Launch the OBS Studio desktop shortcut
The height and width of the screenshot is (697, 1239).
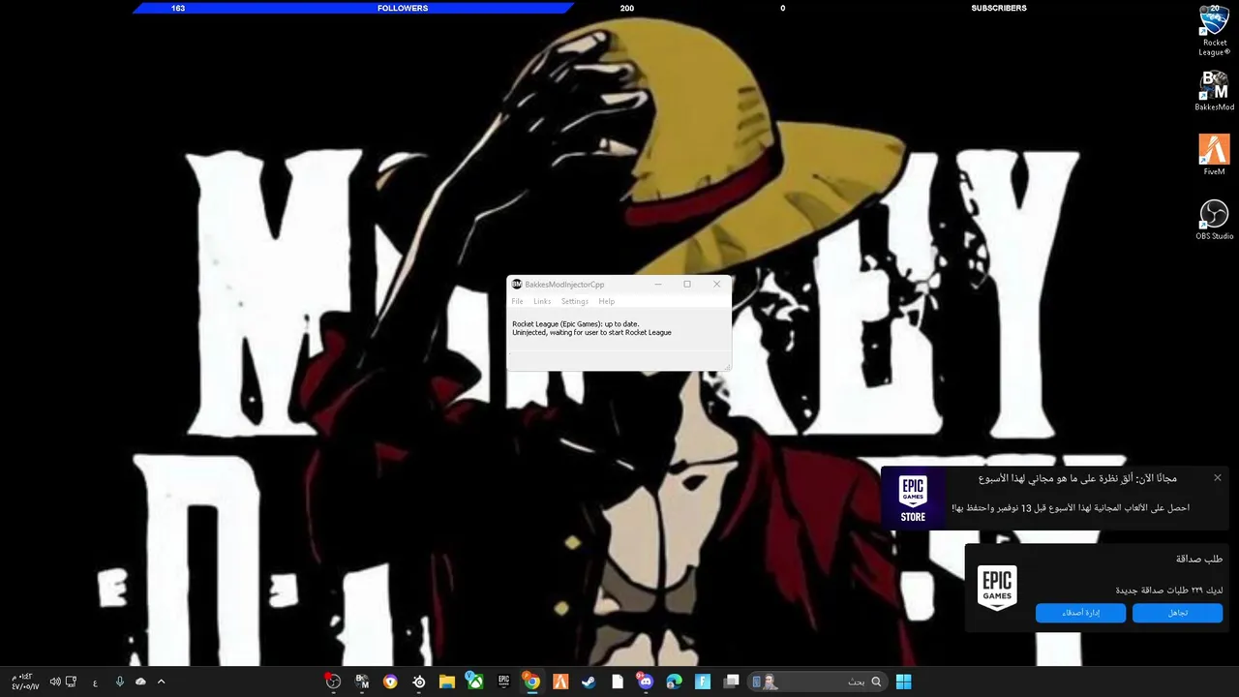click(x=1214, y=220)
